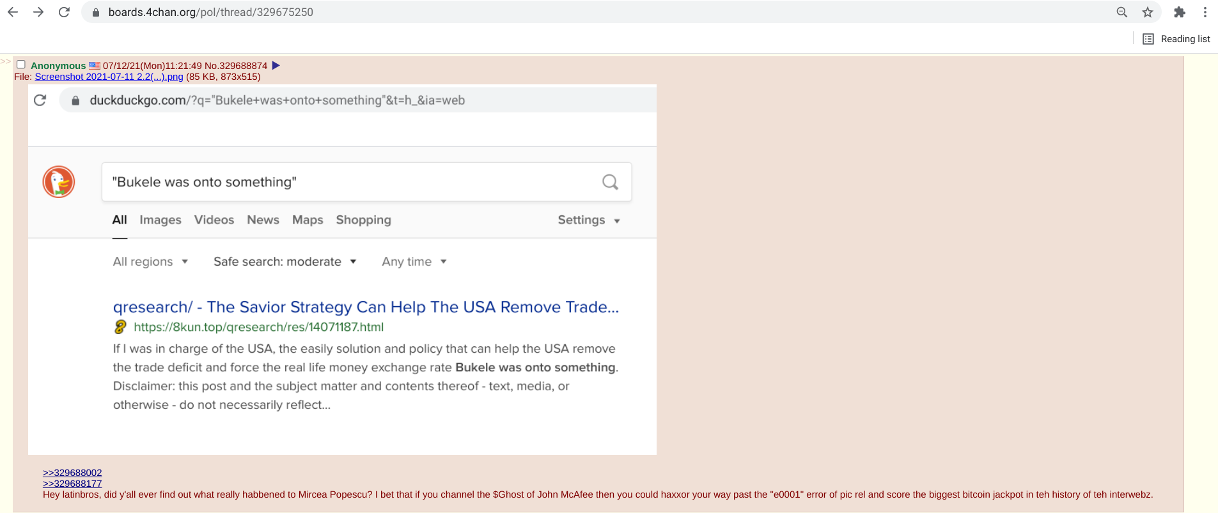1218x513 pixels.
Task: Bookmark this page with the star icon
Action: pyautogui.click(x=1148, y=12)
